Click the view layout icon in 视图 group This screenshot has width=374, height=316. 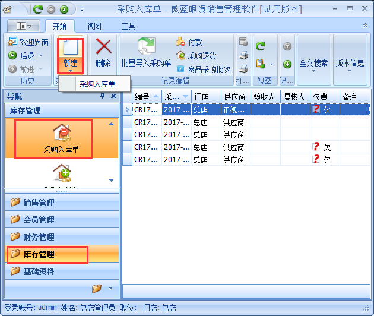pyautogui.click(x=261, y=64)
